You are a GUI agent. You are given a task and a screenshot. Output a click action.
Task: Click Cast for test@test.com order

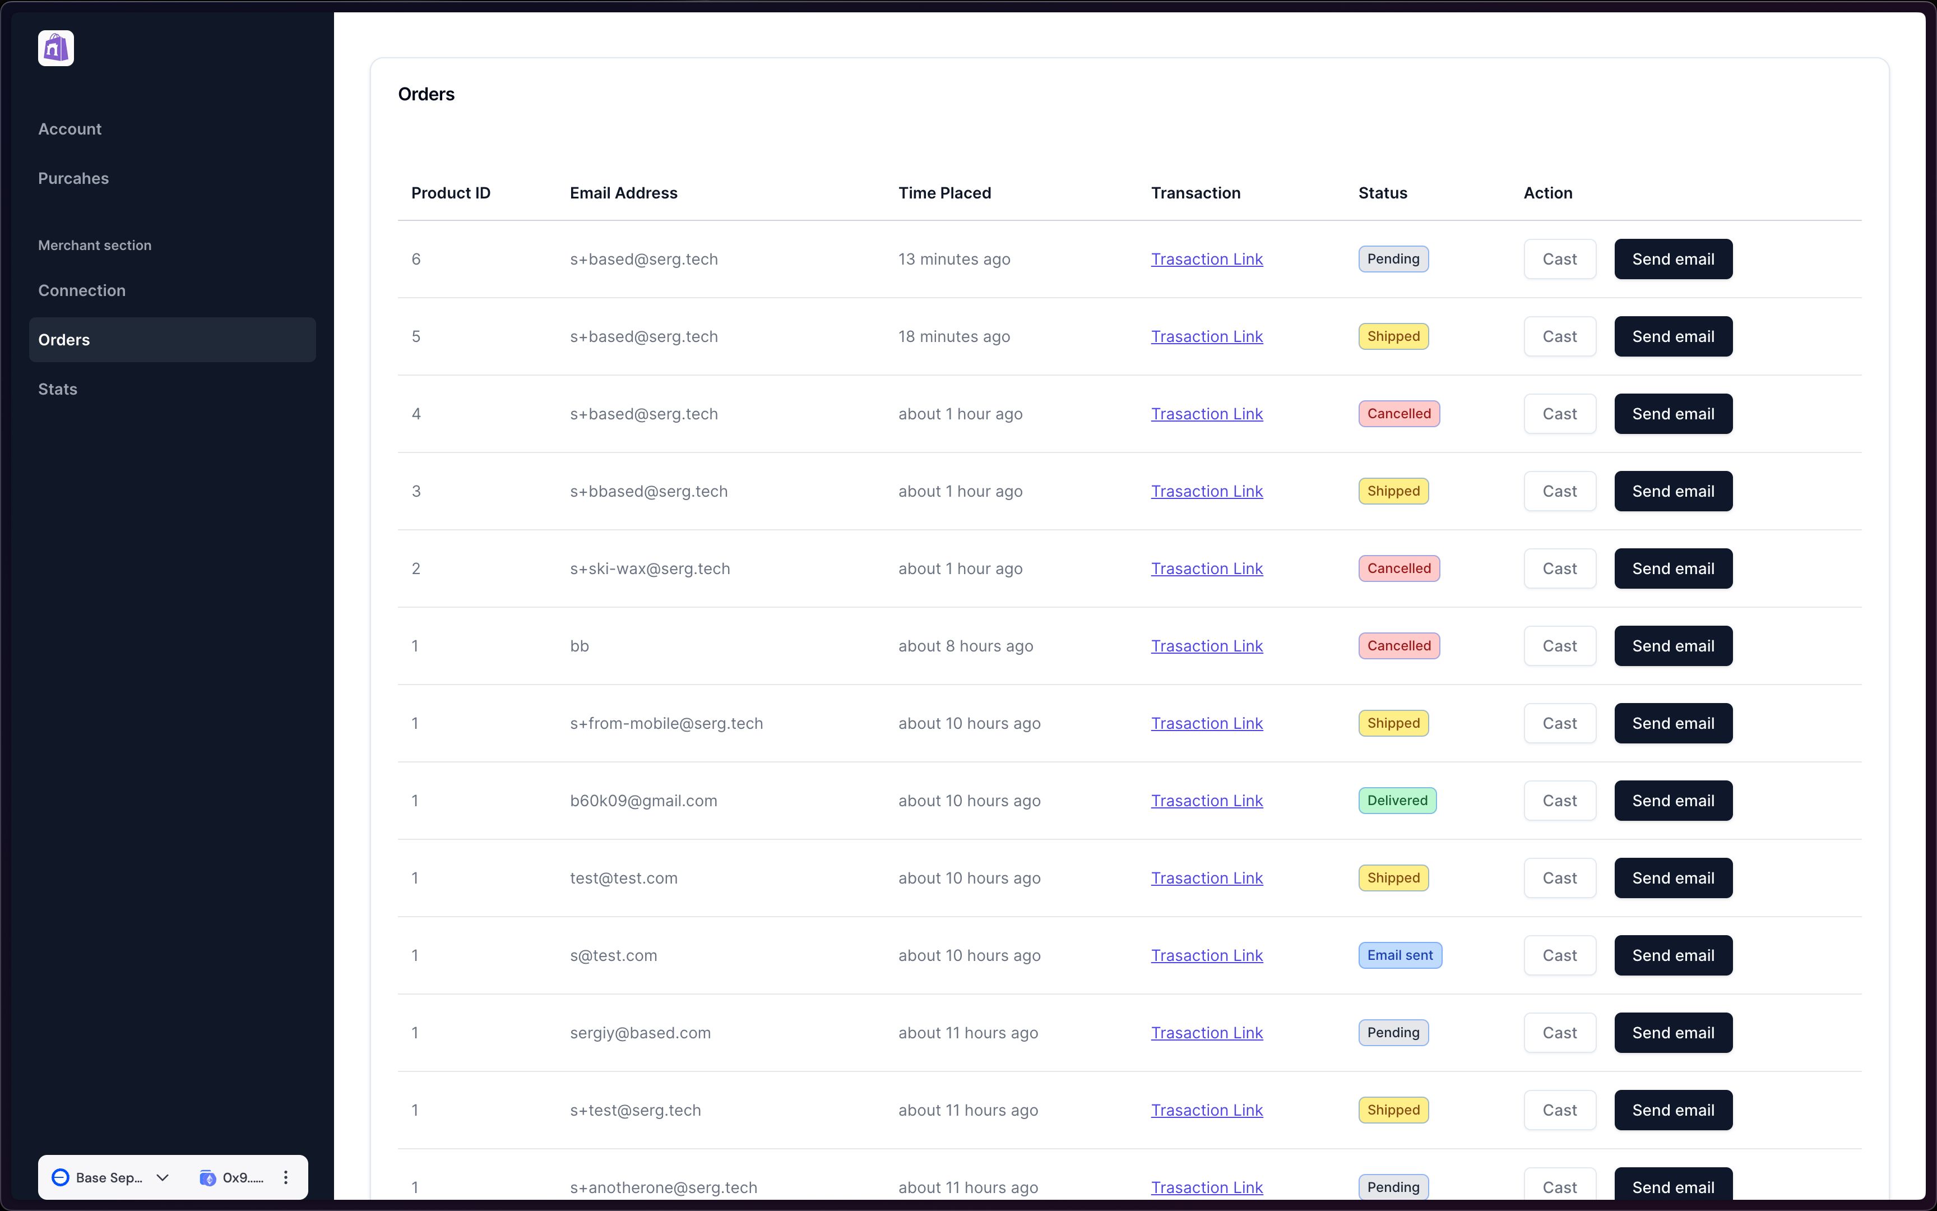coord(1559,878)
